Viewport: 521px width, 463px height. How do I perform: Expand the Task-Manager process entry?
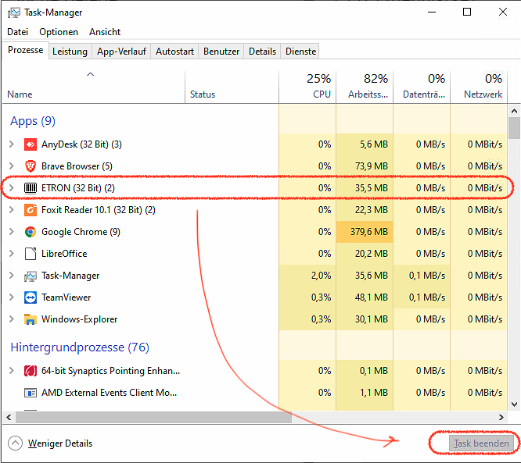11,276
